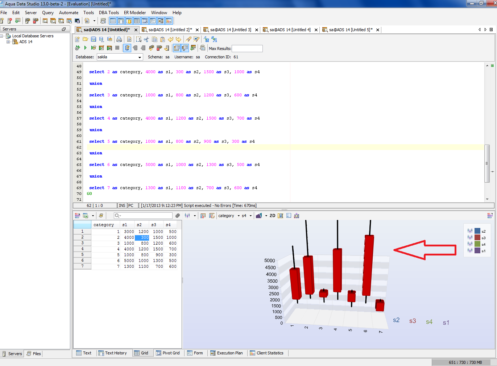497x366 pixels.
Task: Expand the chart type dropdown arrow
Action: pos(195,216)
